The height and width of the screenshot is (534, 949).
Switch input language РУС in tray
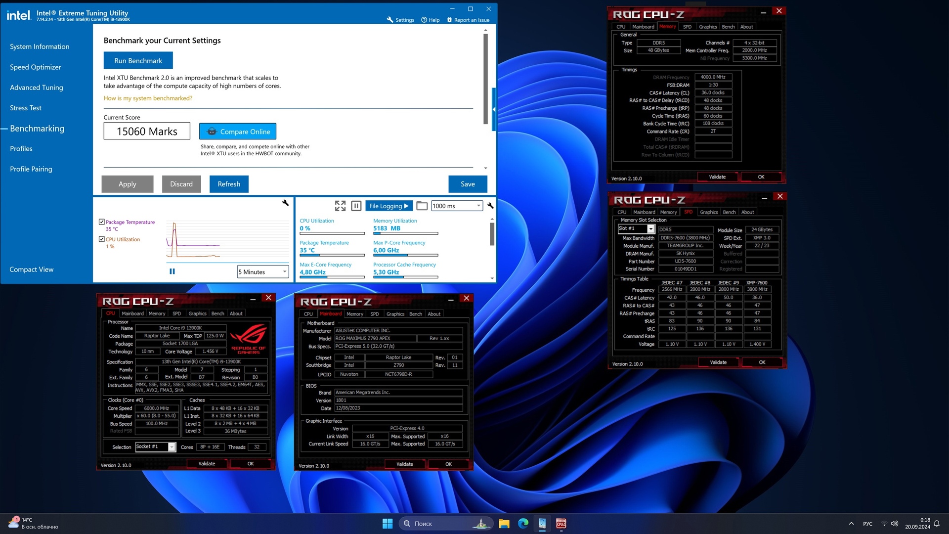pyautogui.click(x=867, y=524)
